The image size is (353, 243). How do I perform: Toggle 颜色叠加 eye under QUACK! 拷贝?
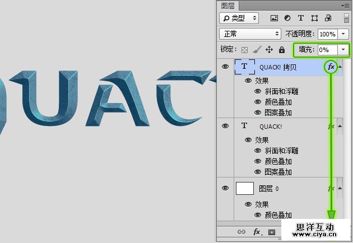coord(258,102)
